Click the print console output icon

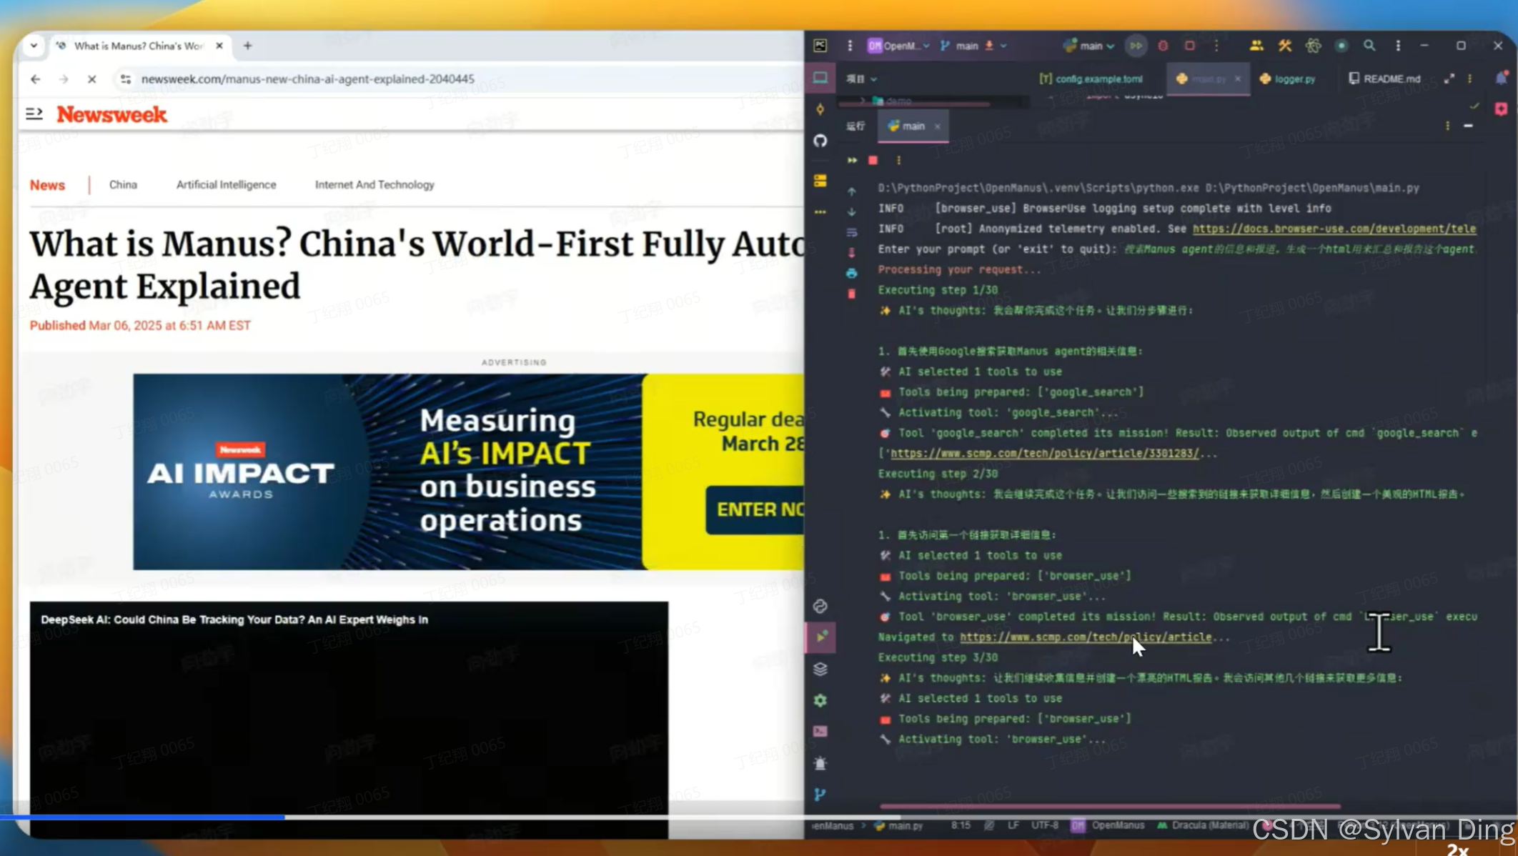tap(851, 273)
